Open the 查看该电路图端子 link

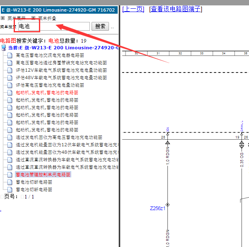(x=176, y=9)
